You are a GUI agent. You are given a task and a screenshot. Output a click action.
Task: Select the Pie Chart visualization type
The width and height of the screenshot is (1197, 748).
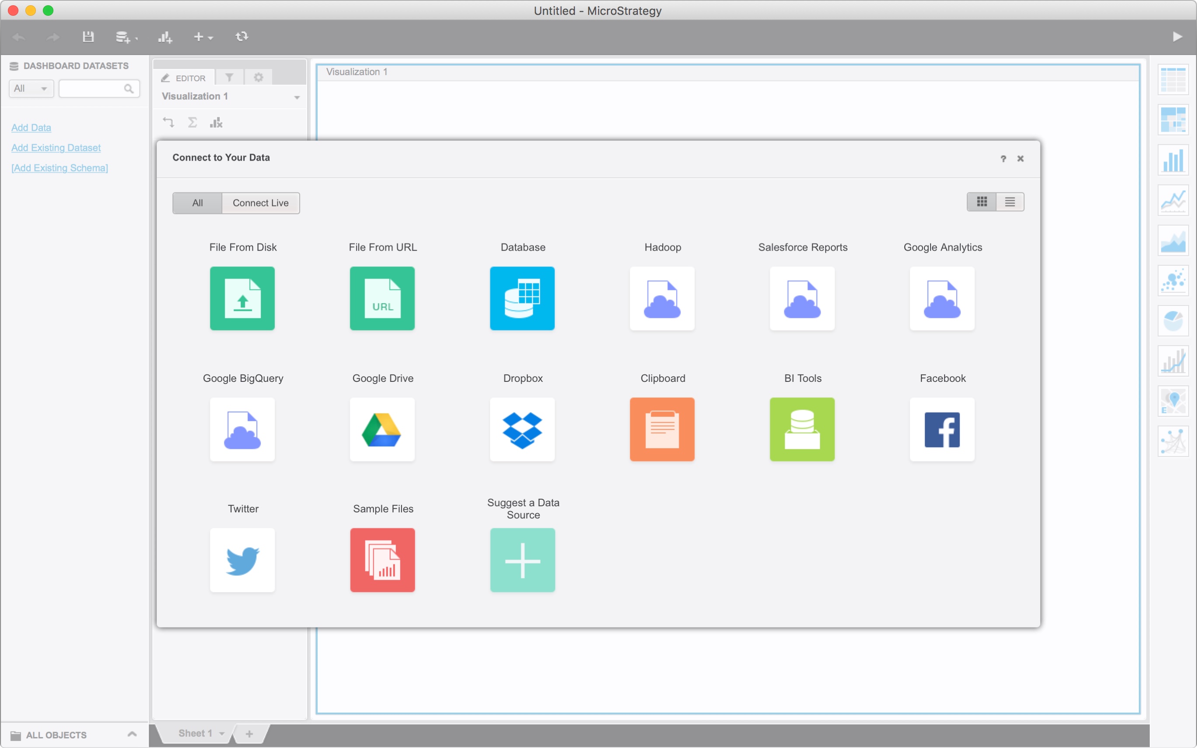coord(1173,321)
